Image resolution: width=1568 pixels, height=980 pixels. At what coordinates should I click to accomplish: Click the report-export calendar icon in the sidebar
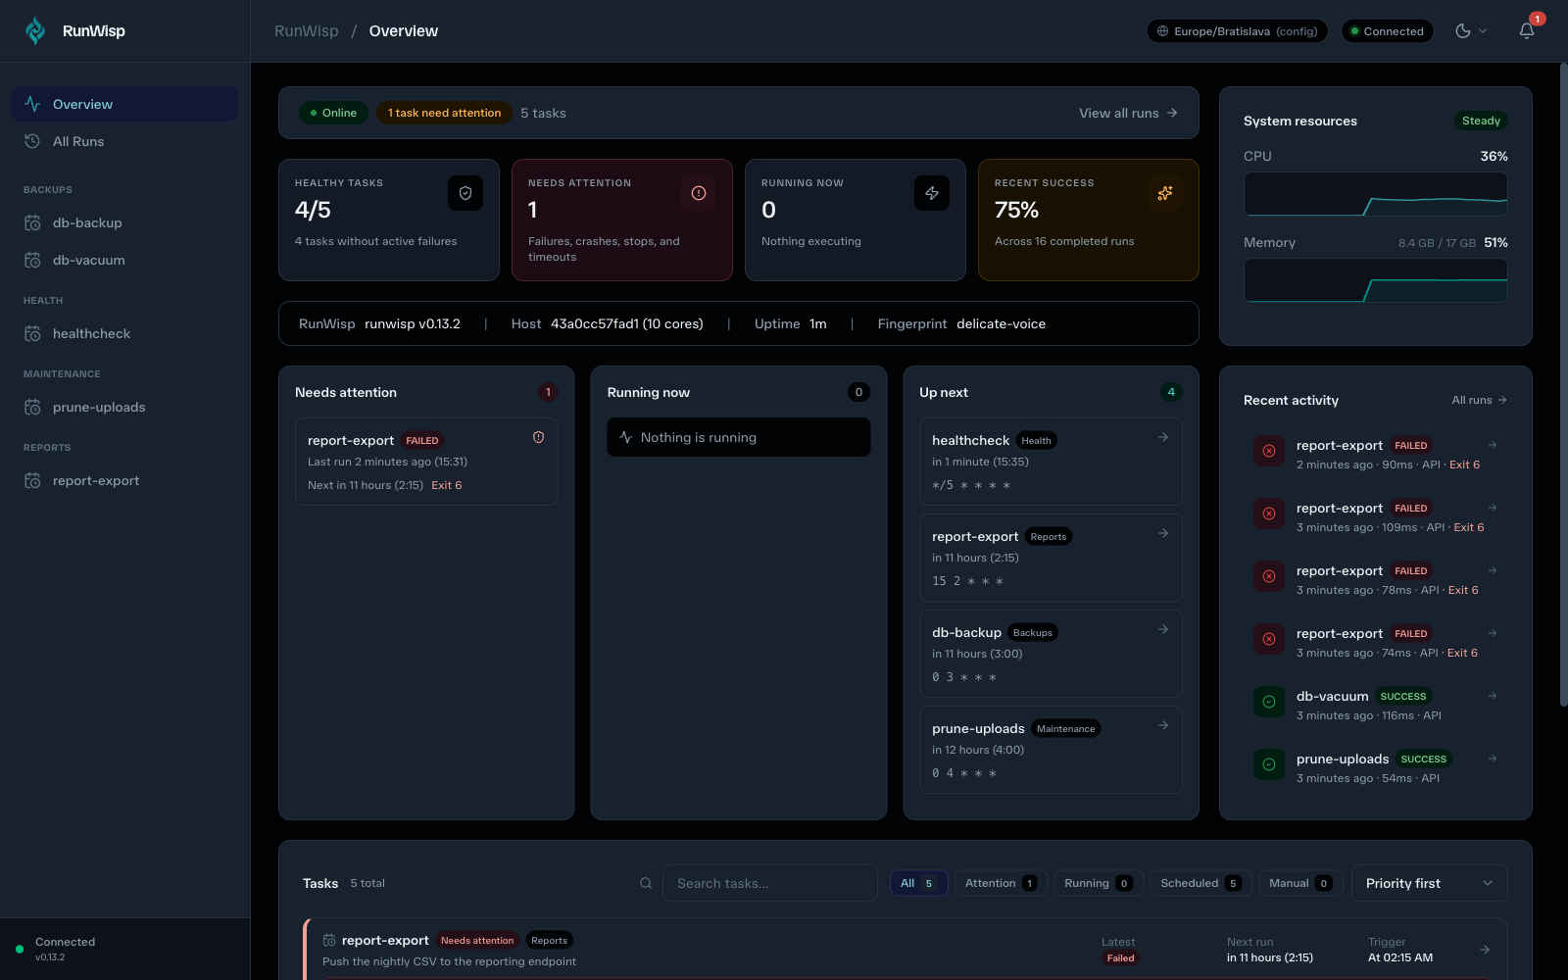32,480
